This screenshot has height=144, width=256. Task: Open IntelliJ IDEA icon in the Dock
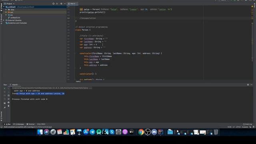(161, 132)
